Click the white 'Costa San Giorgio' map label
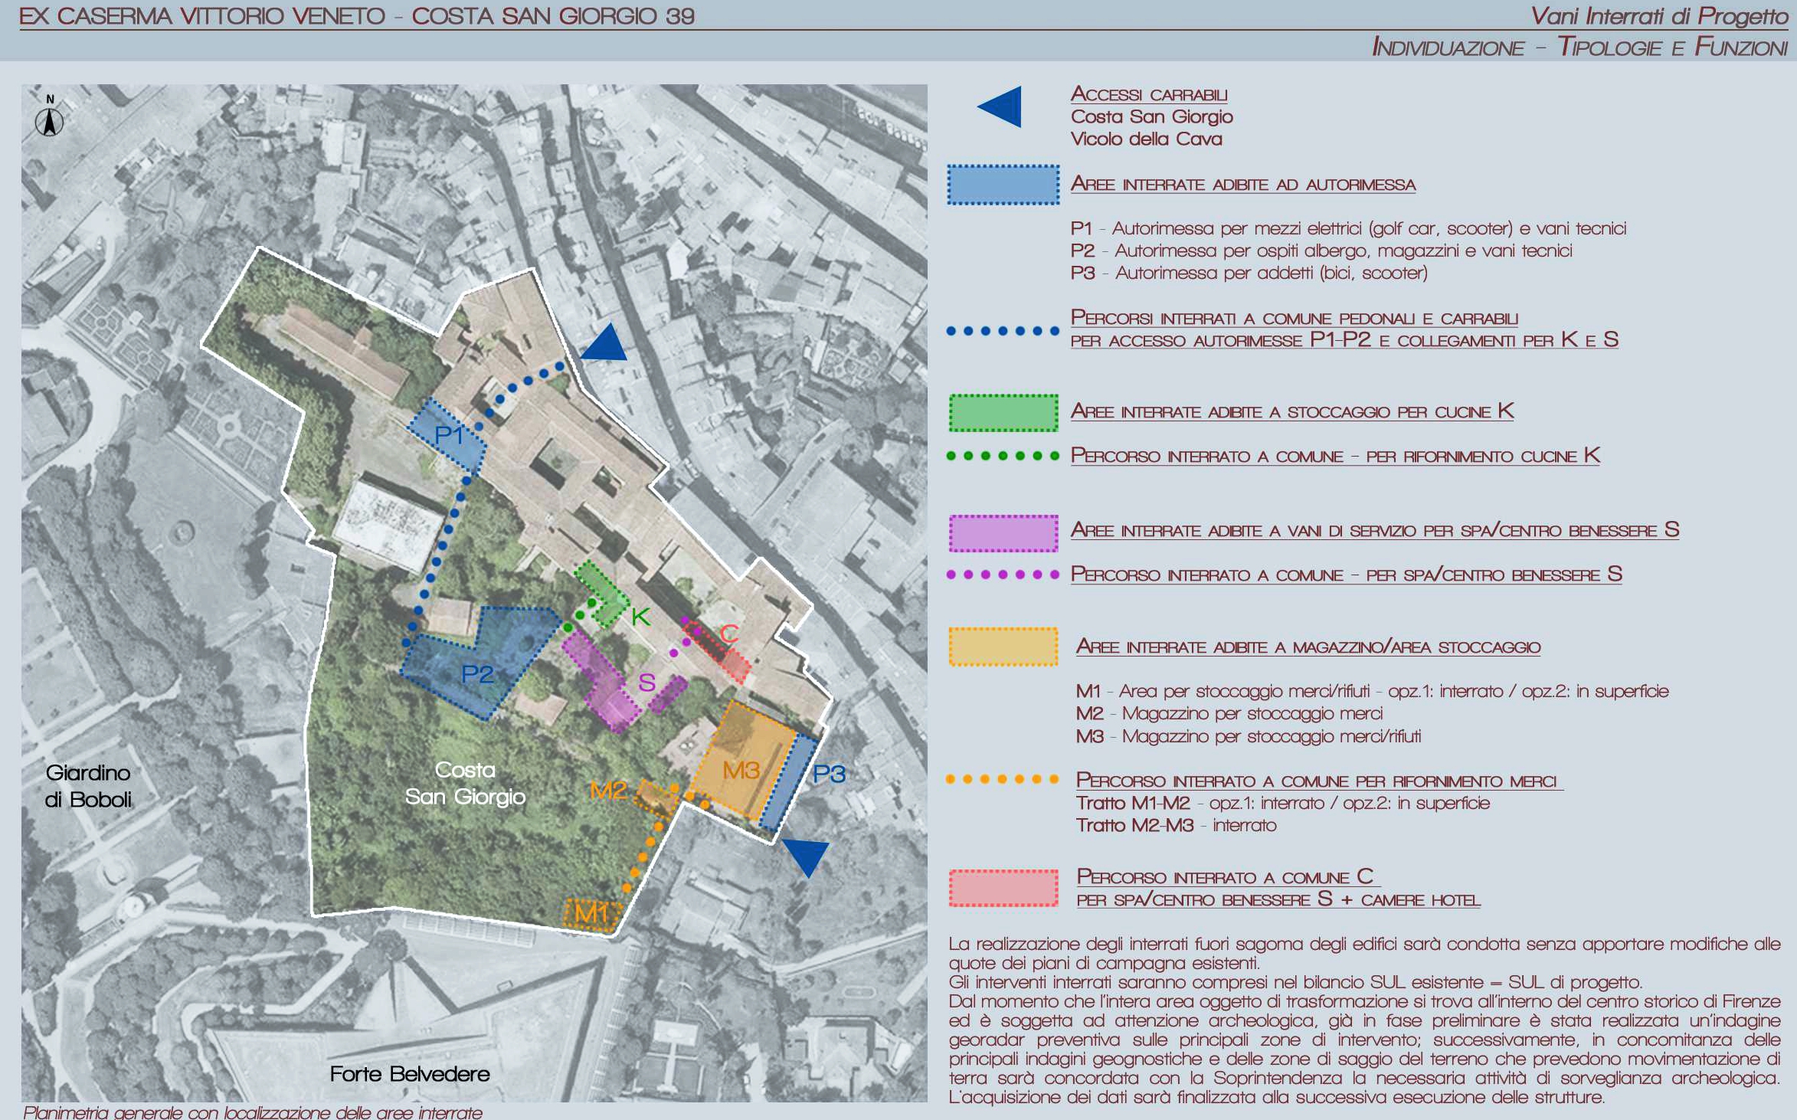The height and width of the screenshot is (1120, 1797). tap(465, 783)
